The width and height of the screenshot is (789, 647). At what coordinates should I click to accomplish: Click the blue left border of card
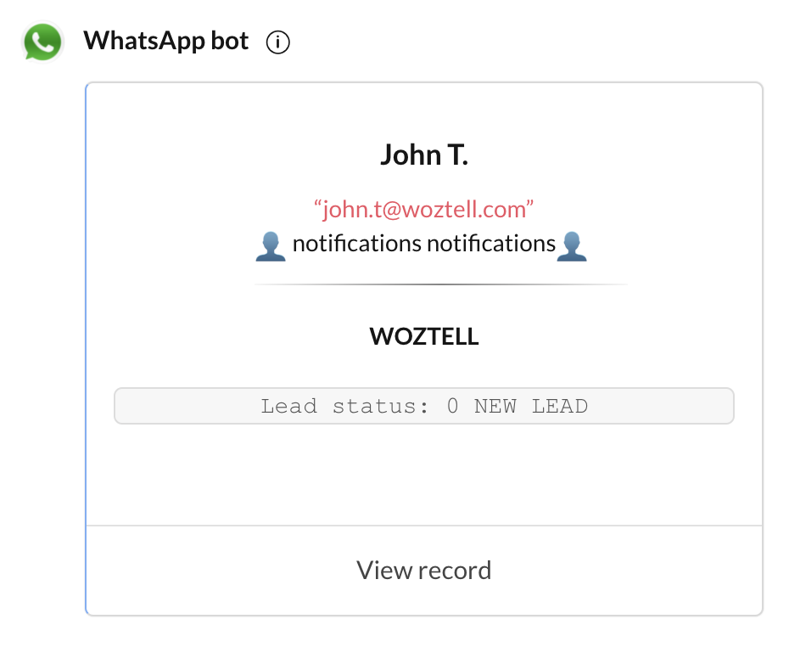pos(86,348)
